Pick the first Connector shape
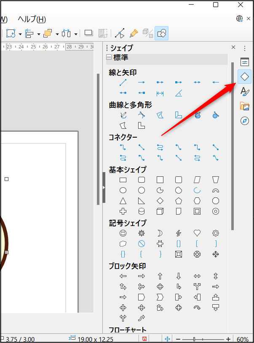Viewport: 254px width, 343px height. coord(123,147)
